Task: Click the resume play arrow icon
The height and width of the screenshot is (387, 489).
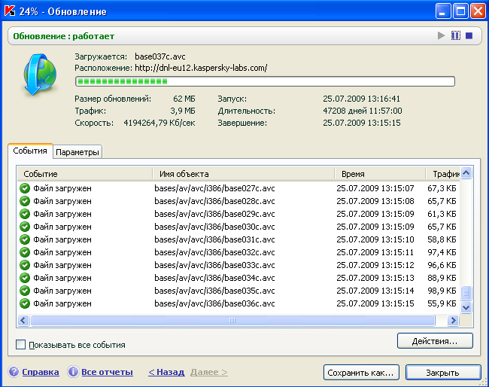Action: coord(442,36)
